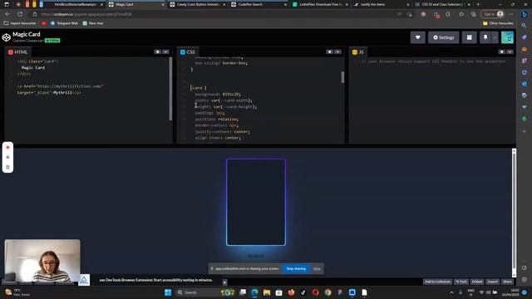Click Add to Collection button
The height and width of the screenshot is (299, 532).
(438, 282)
